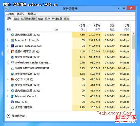Image resolution: width=140 pixels, height=126 pixels.
Task: Select the 进程 tab
Action: point(9,18)
